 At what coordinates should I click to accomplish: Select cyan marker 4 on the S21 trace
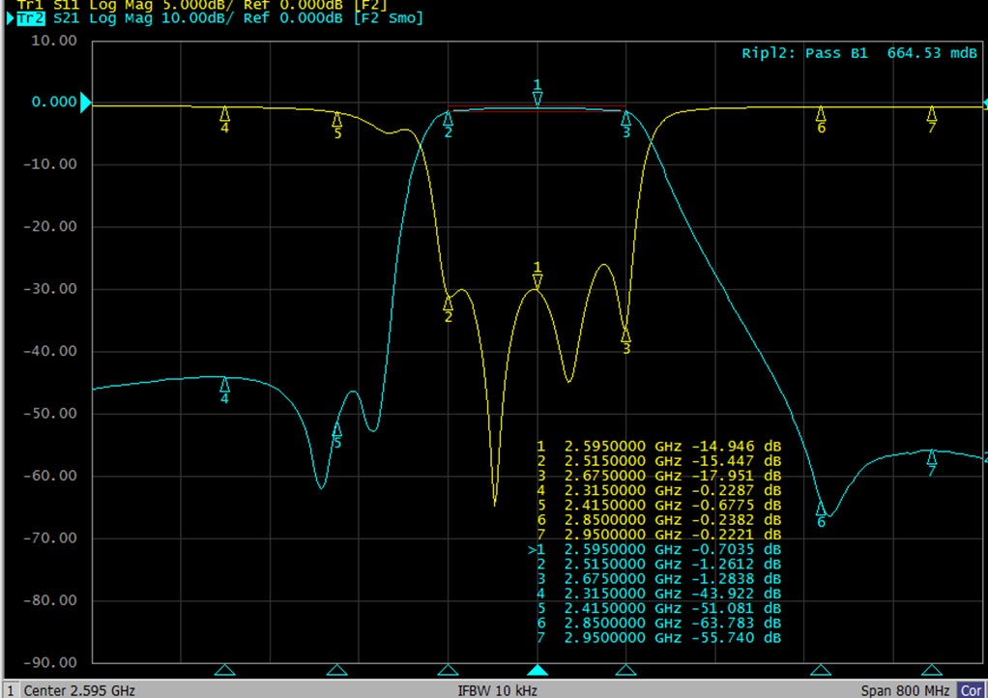point(224,385)
